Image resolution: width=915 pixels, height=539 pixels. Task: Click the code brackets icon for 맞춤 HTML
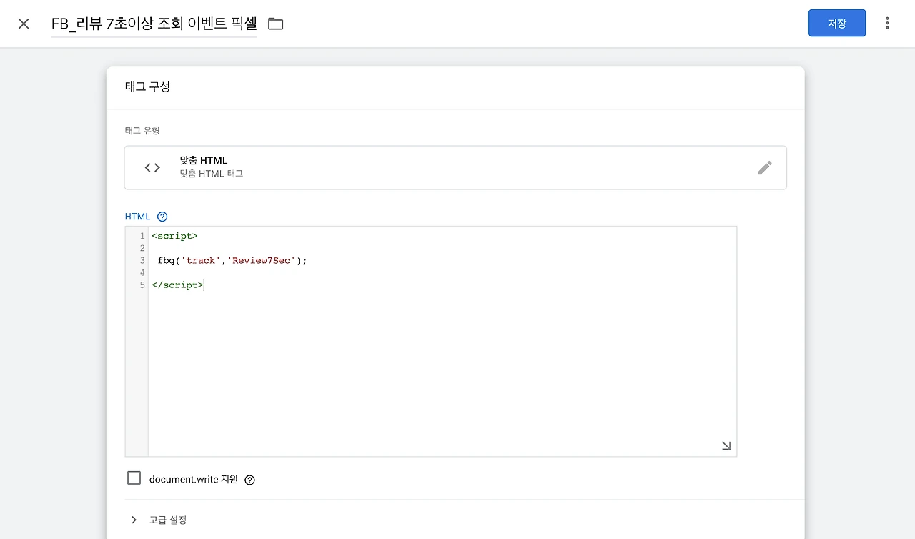(x=152, y=167)
